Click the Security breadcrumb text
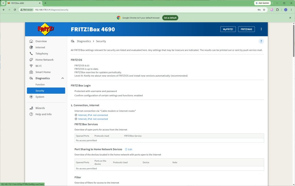Image resolution: width=295 pixels, height=186 pixels. click(x=101, y=41)
